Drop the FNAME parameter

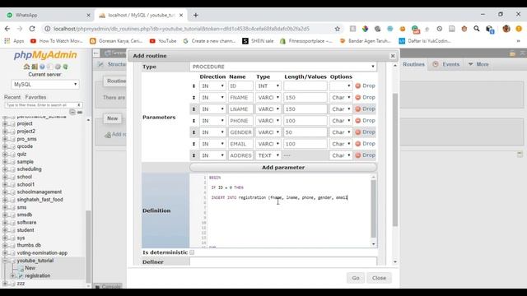point(365,97)
